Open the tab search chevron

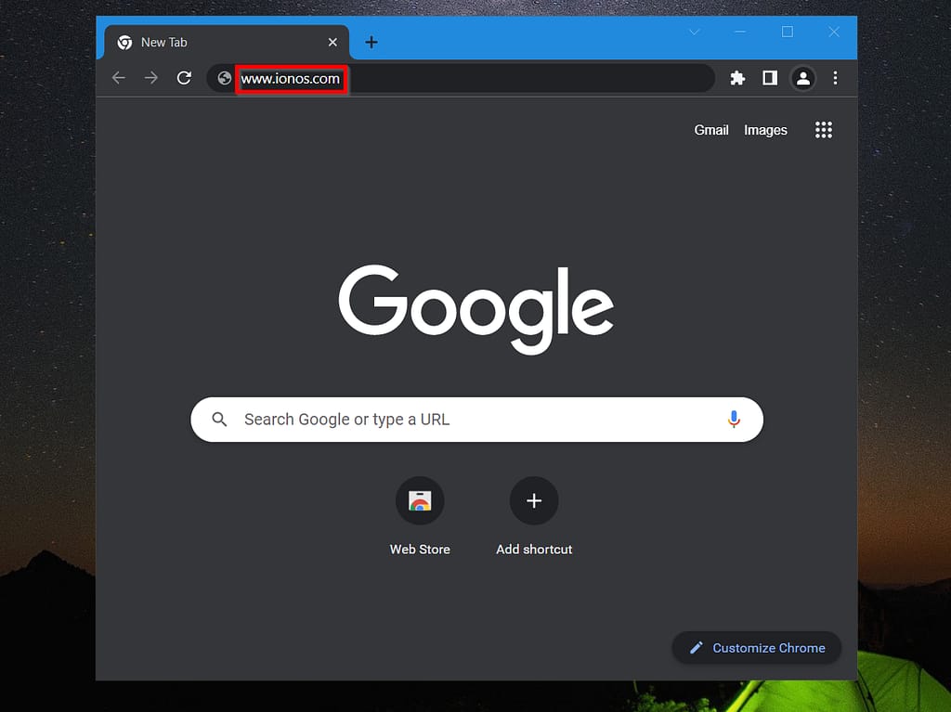(695, 32)
